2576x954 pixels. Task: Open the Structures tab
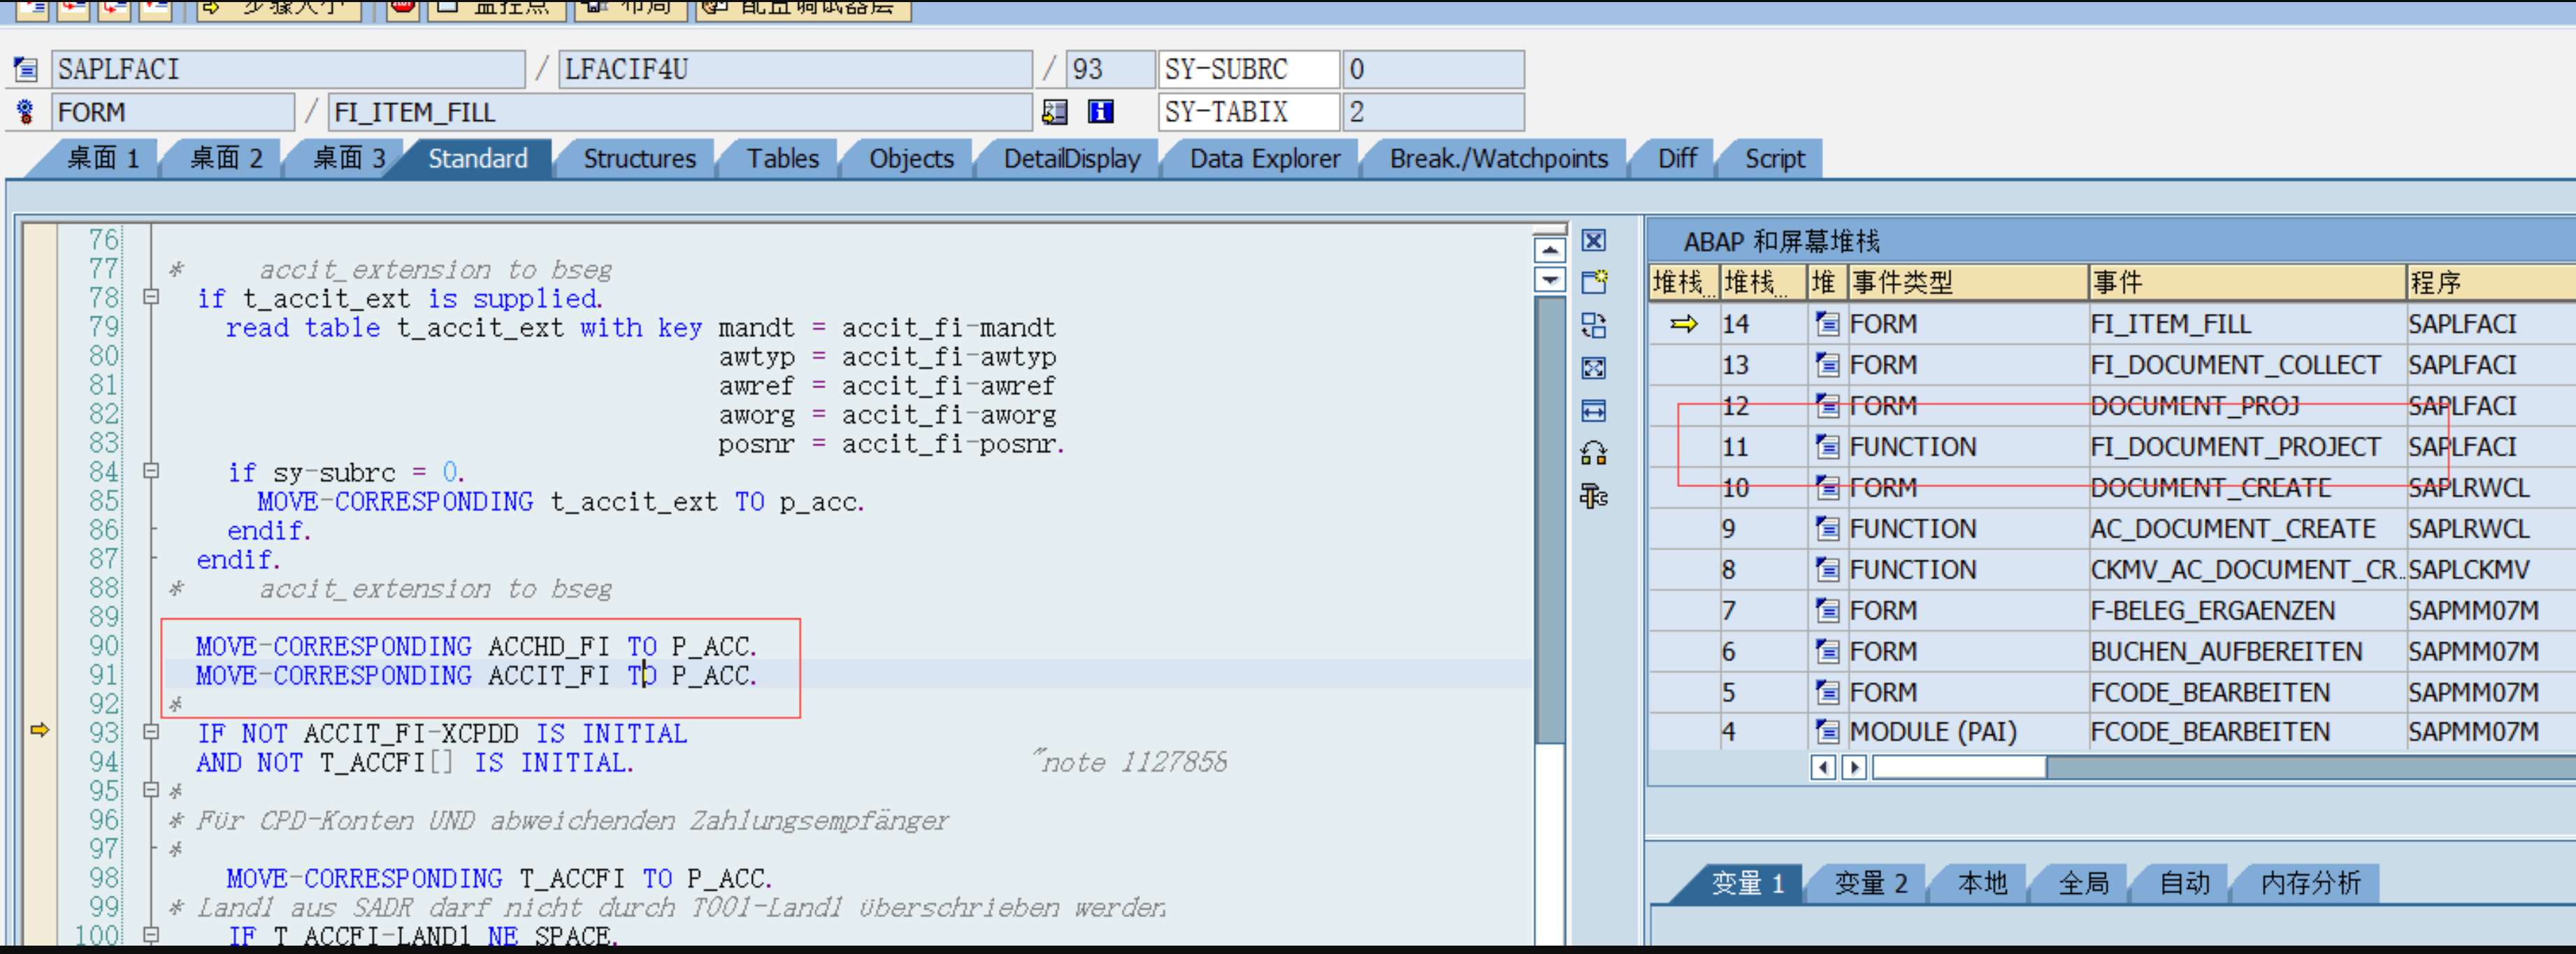639,159
